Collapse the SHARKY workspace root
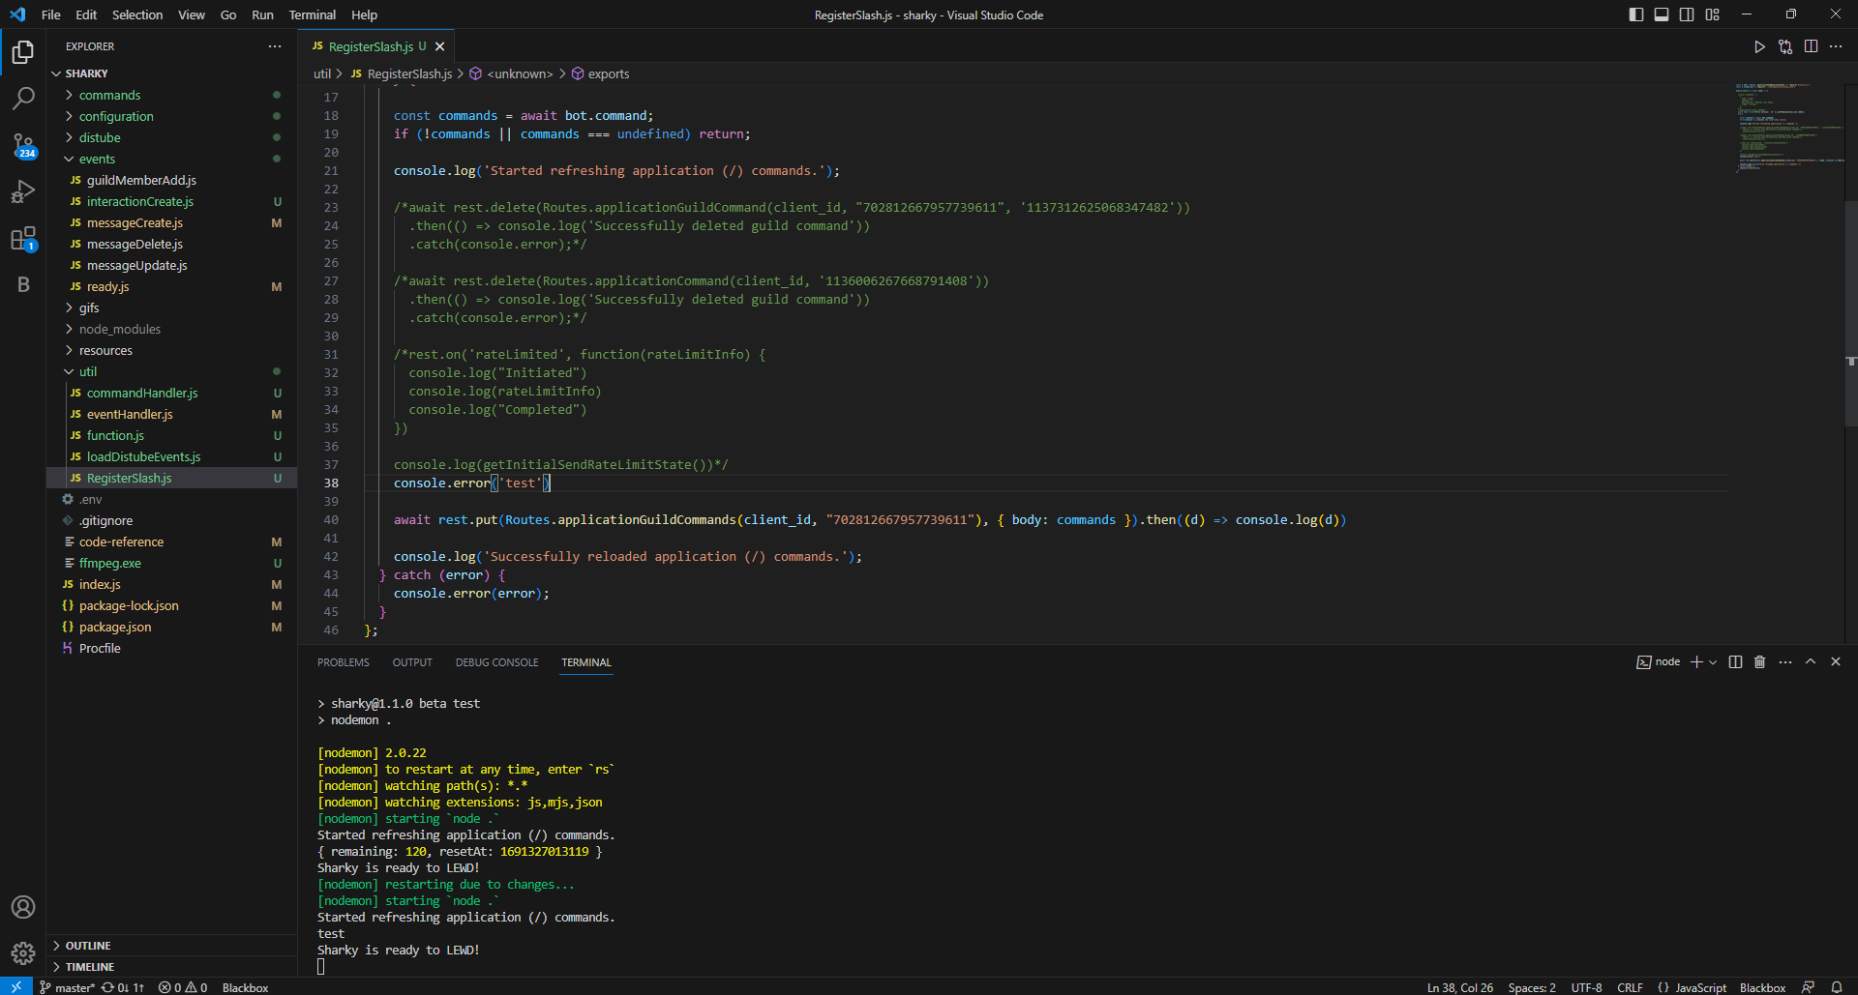The height and width of the screenshot is (995, 1858). pyautogui.click(x=171, y=73)
